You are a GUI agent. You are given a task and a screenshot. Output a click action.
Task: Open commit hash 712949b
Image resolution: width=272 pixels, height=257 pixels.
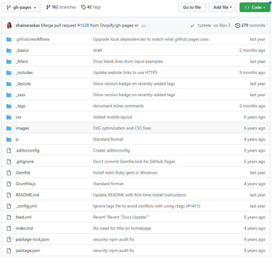(204, 26)
